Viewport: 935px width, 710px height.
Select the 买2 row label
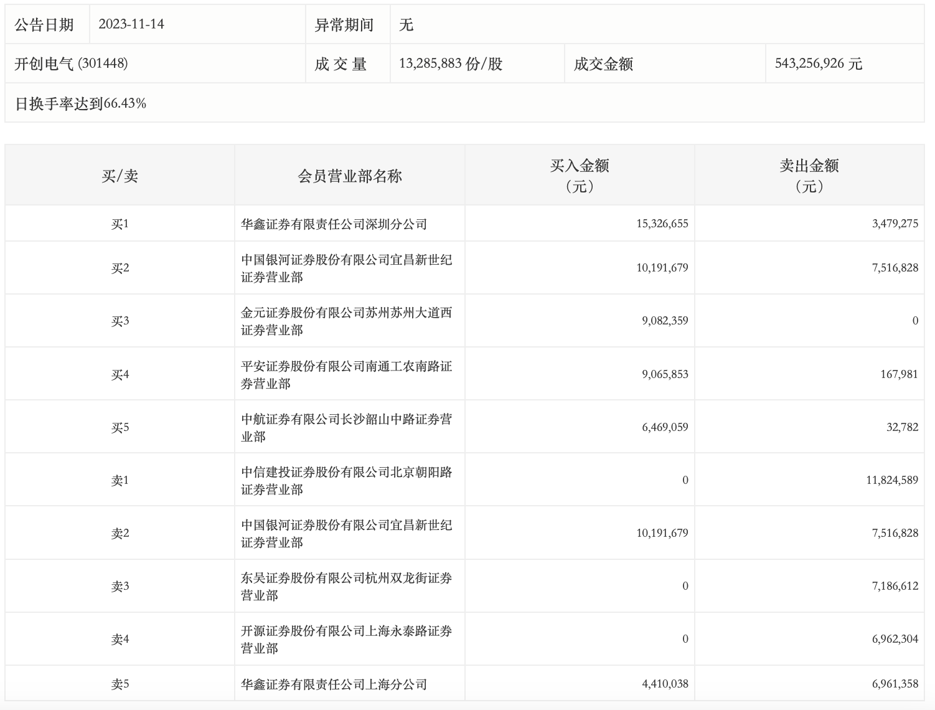pos(120,268)
